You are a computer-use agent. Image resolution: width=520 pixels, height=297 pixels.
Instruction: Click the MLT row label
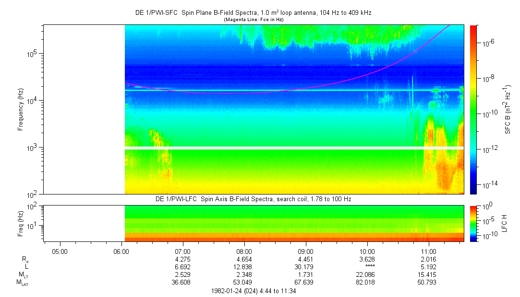coord(22,274)
